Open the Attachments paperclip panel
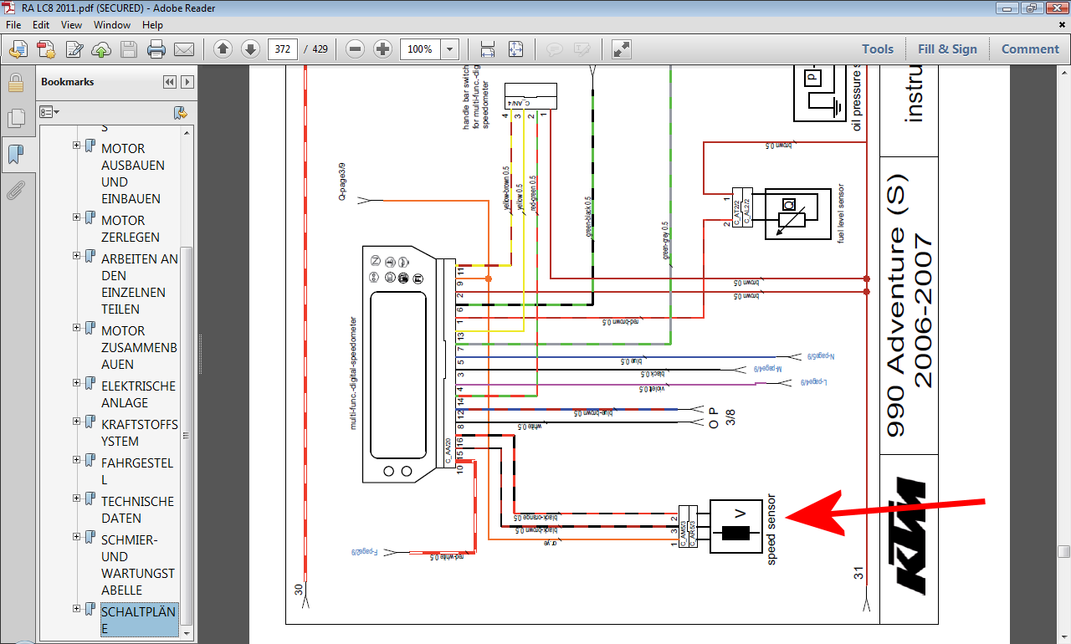This screenshot has width=1071, height=644. (15, 191)
